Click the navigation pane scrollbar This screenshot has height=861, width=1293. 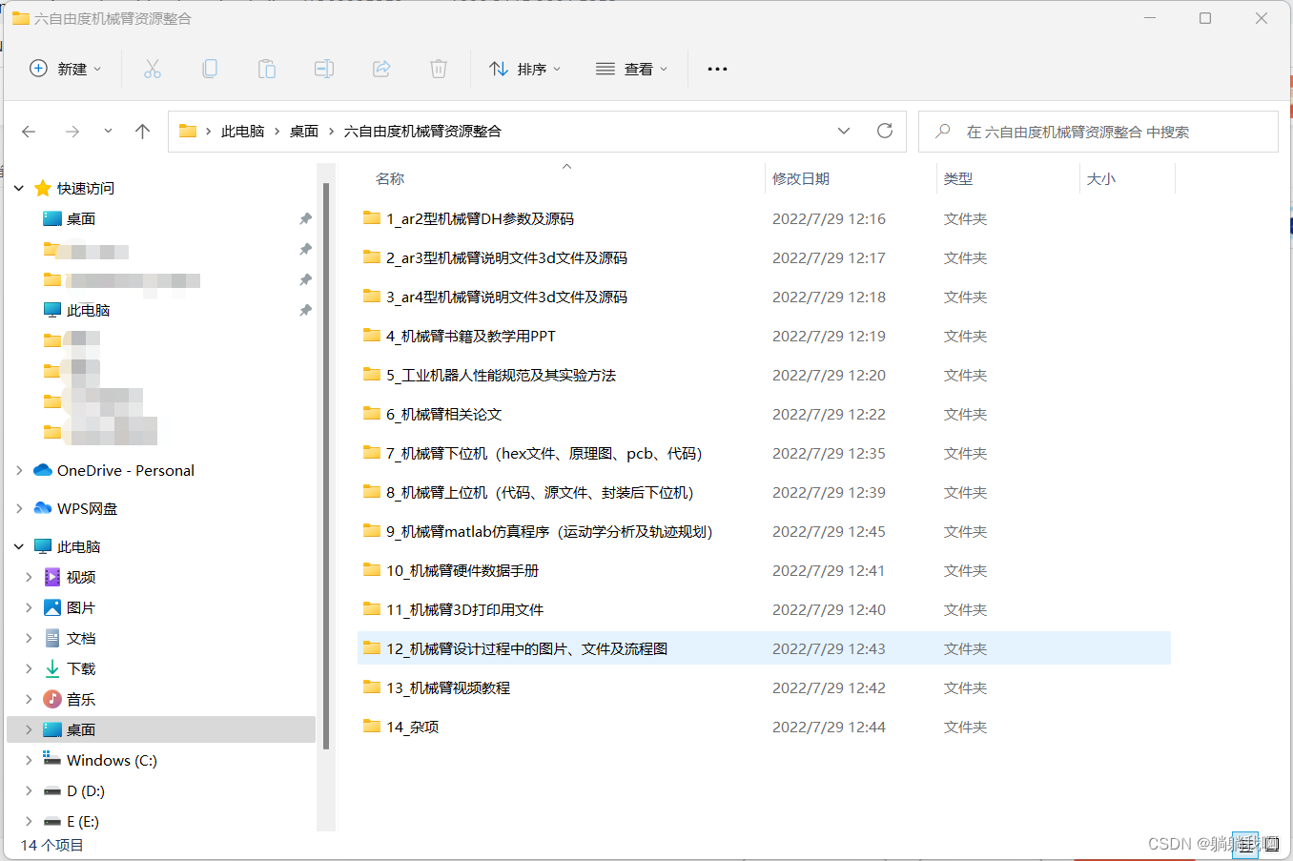[x=326, y=465]
